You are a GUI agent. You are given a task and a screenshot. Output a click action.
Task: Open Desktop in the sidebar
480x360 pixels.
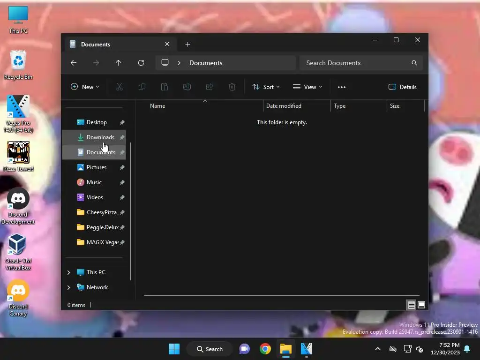(x=94, y=122)
